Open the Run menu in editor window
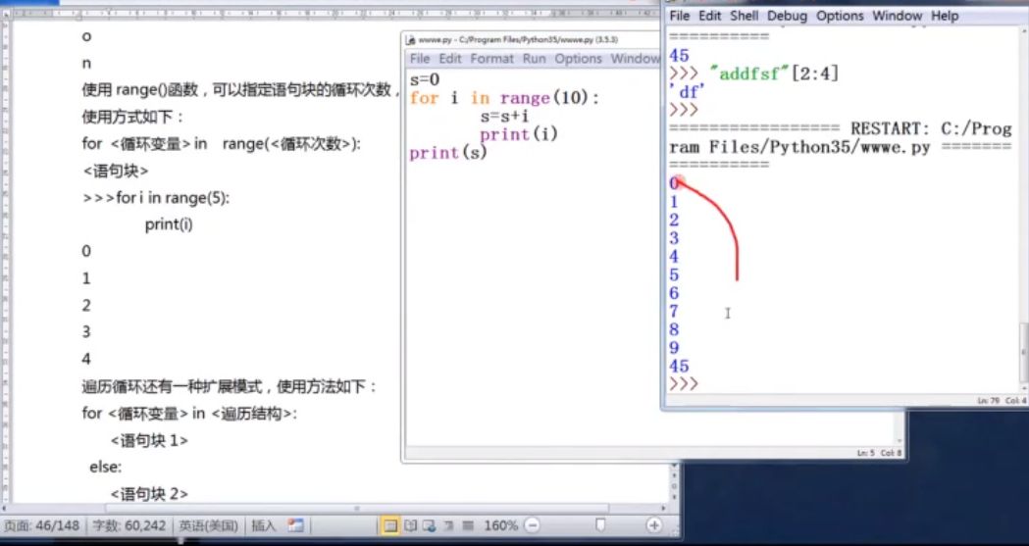The height and width of the screenshot is (546, 1029). (535, 59)
